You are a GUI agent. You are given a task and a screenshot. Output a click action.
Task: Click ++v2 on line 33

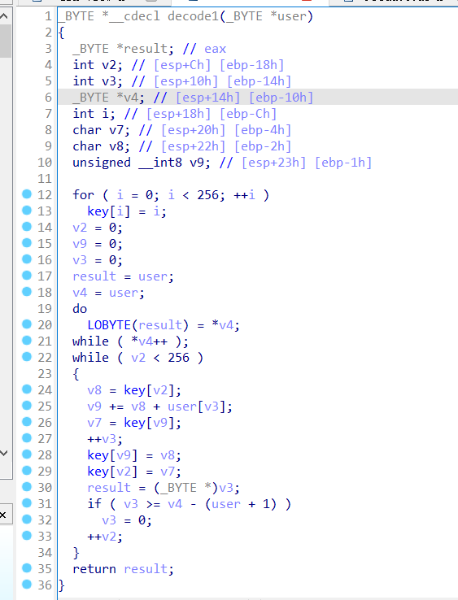pos(102,537)
